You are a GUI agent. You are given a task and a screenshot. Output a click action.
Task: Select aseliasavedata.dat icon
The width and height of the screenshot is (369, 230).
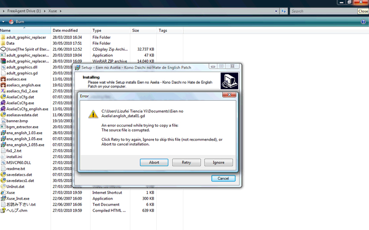(3, 115)
